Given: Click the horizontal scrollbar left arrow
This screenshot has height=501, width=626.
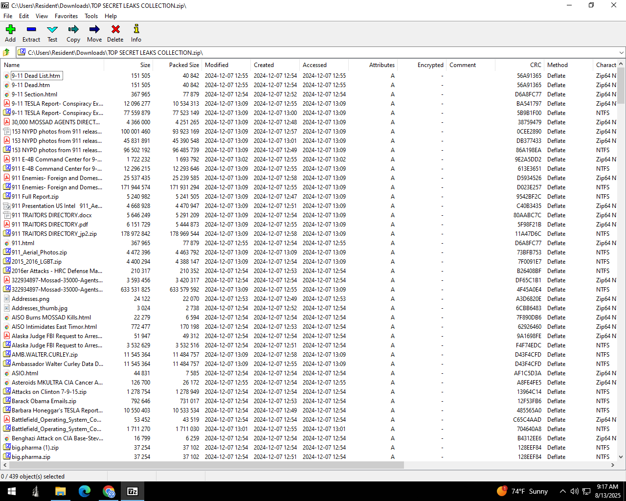Looking at the screenshot, I should coord(4,465).
